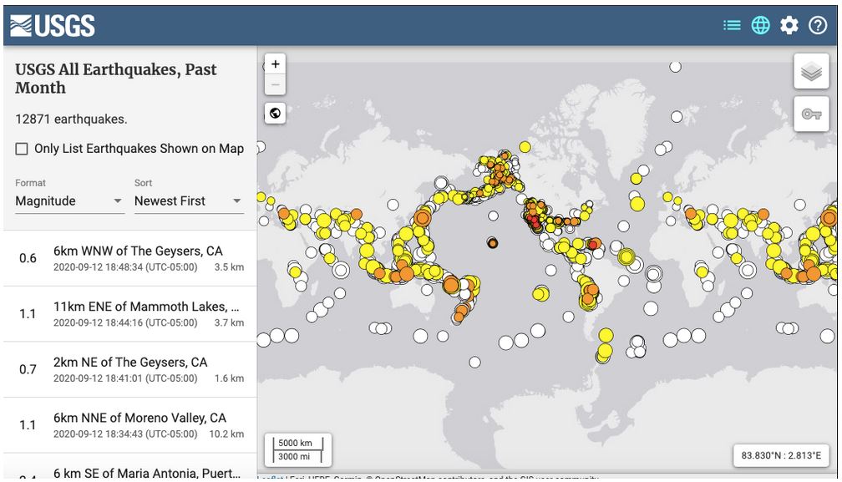This screenshot has height=482, width=842.
Task: Zoom out the map with minus button
Action: pos(276,85)
